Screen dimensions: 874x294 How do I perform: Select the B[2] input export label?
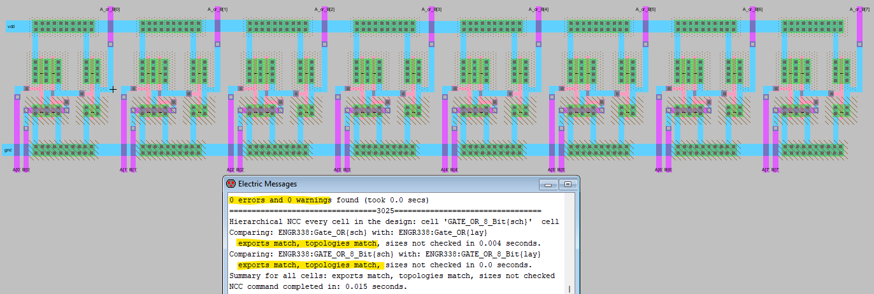point(240,170)
